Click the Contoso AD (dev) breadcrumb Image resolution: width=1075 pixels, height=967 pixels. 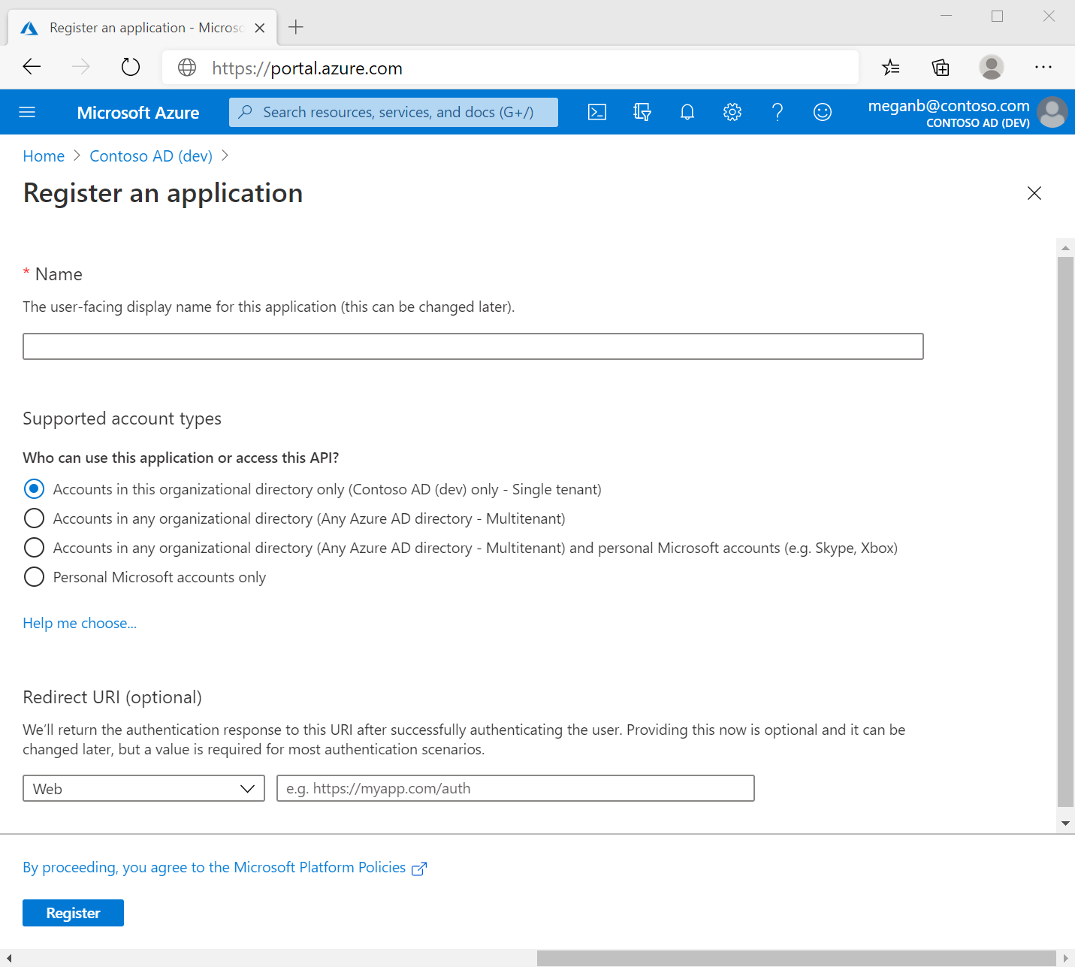(x=150, y=156)
